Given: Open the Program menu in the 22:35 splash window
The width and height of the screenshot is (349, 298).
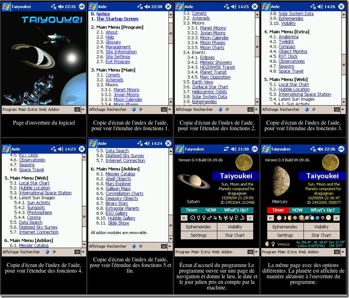Looking at the screenshot, I should pos(10,109).
